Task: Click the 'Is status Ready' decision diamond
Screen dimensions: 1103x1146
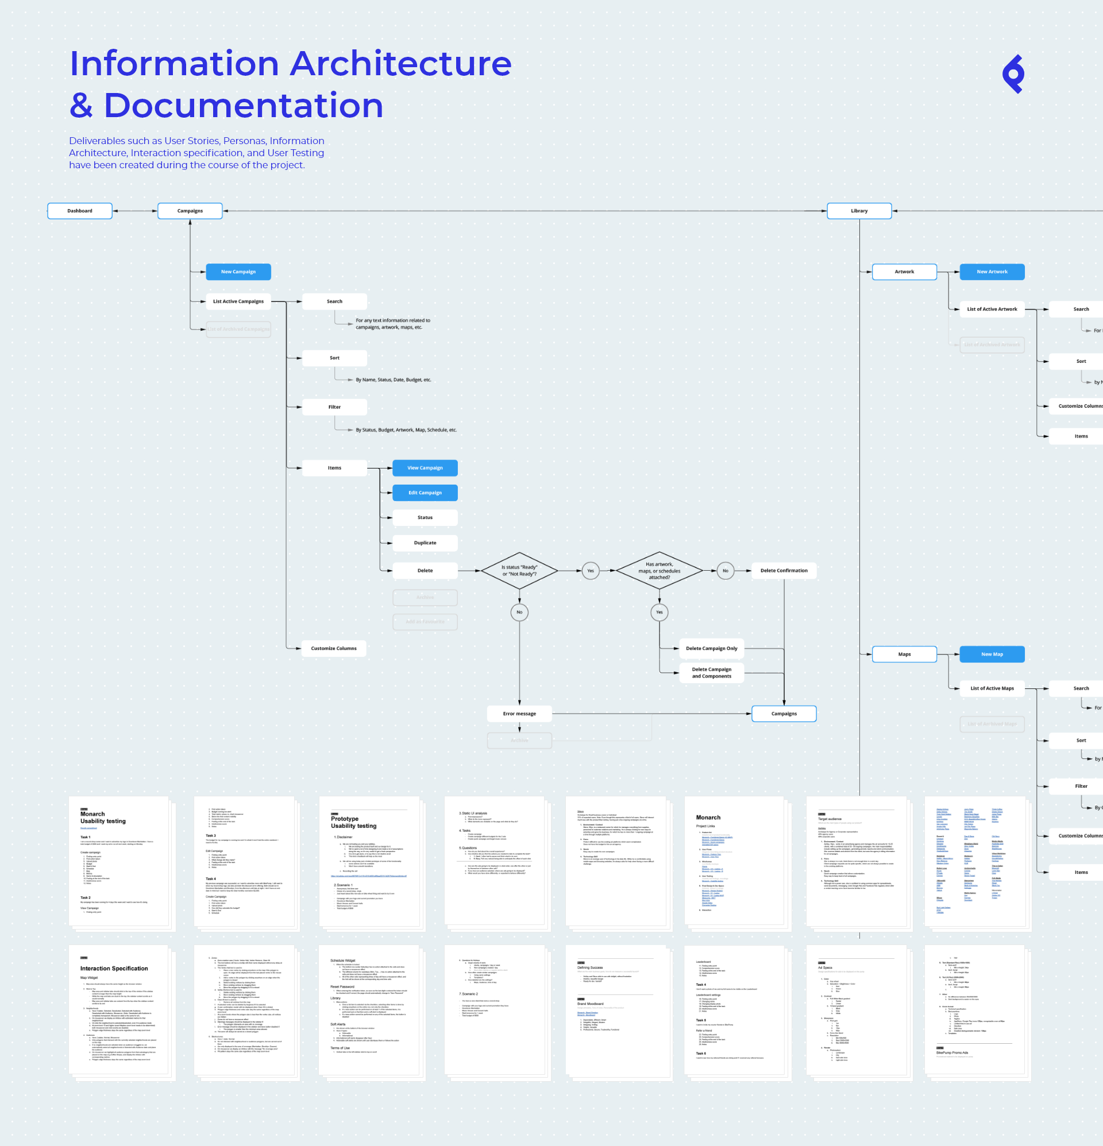Action: (x=519, y=571)
